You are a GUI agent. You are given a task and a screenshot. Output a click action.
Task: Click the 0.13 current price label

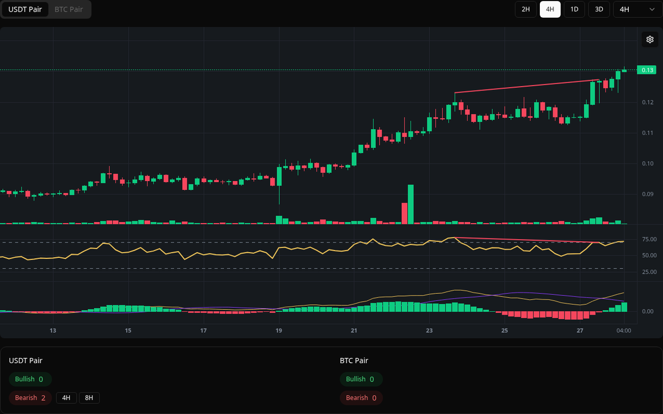648,70
